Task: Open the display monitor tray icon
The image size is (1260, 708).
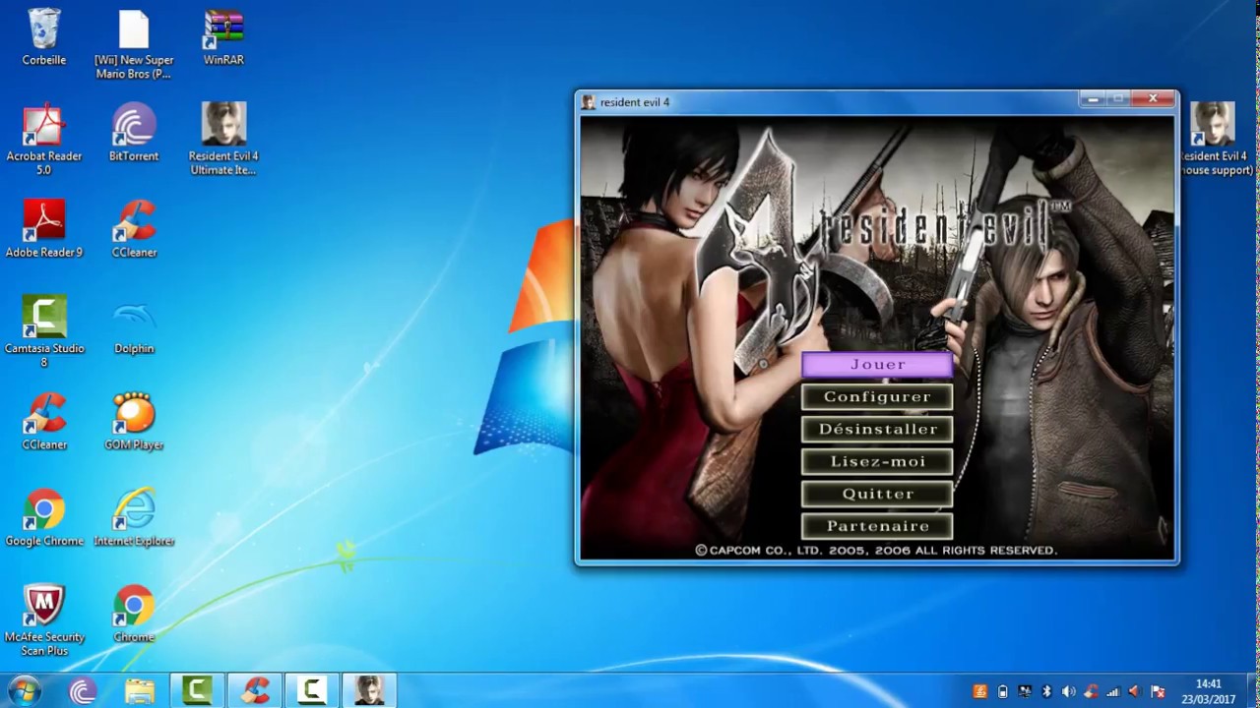Action: (x=1025, y=691)
